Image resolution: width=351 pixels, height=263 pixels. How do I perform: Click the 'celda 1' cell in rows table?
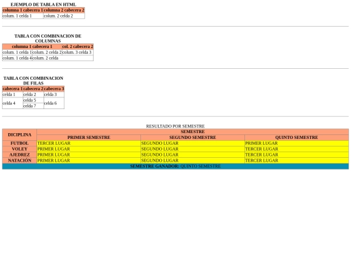12,95
